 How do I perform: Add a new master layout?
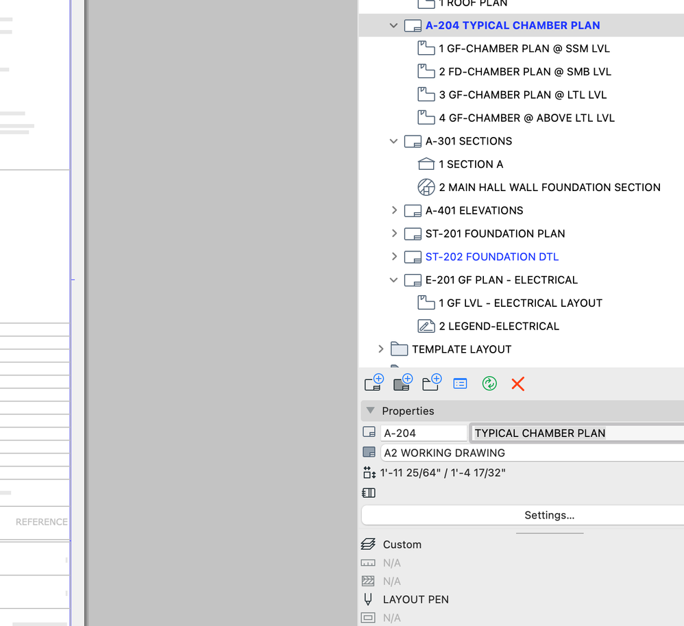pos(402,384)
